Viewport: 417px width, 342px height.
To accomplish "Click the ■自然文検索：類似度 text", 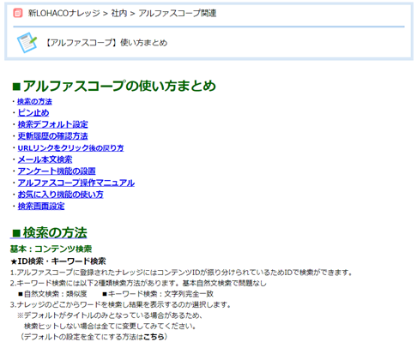I will click(x=52, y=294).
